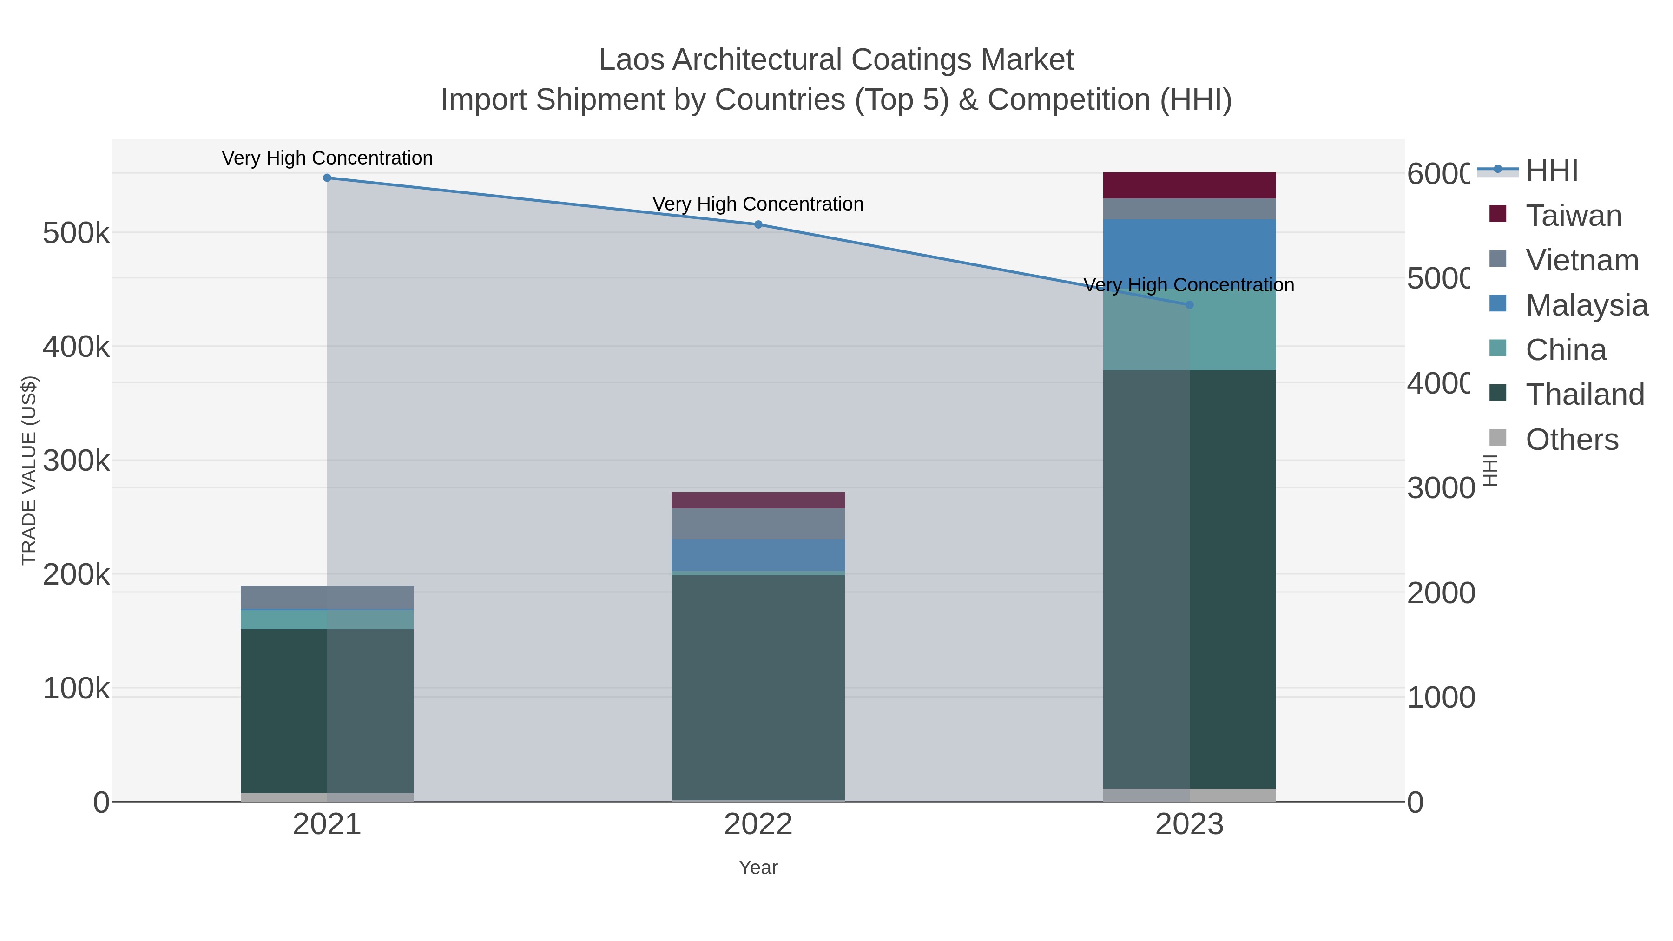1673x941 pixels.
Task: Click the 500k y-axis tick label
Action: coord(76,233)
